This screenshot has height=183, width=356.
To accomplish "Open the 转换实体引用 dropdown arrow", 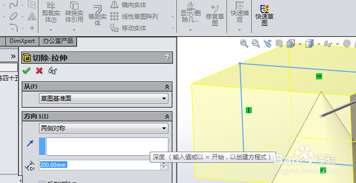I will point(74,30).
